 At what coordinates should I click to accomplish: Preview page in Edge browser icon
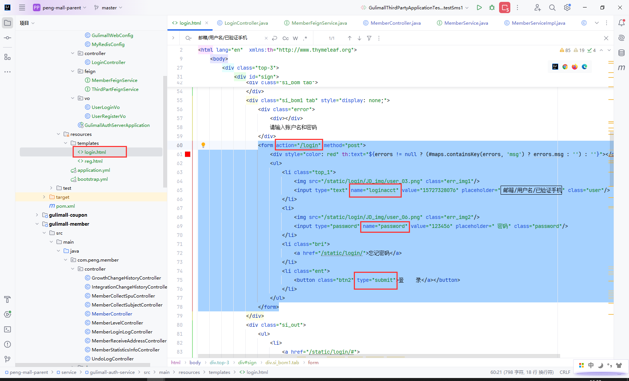tap(584, 67)
